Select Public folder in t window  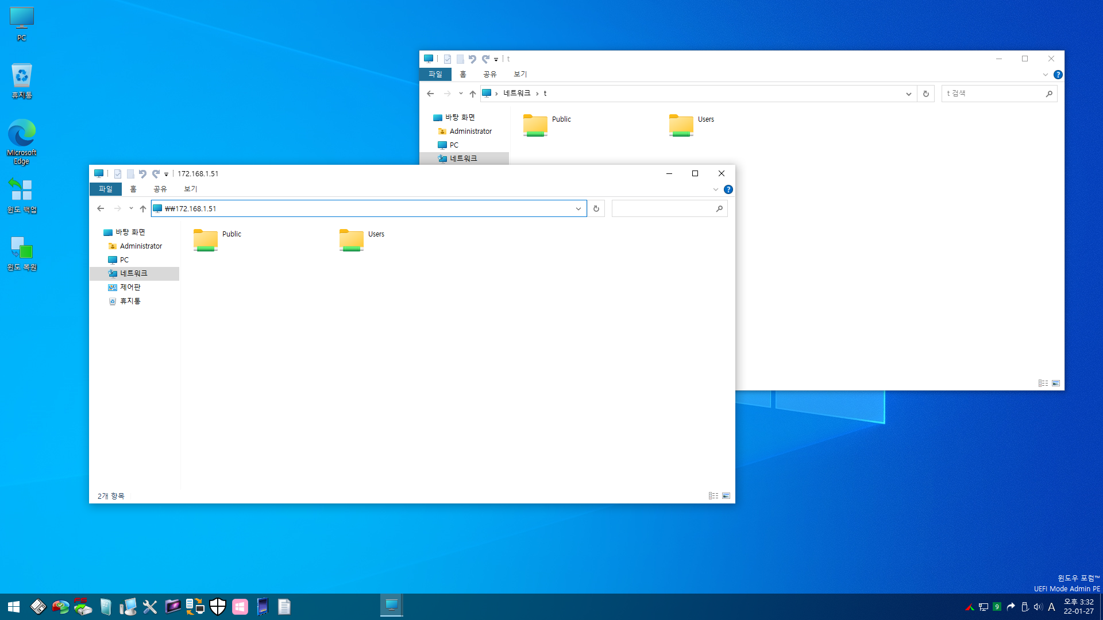point(547,125)
